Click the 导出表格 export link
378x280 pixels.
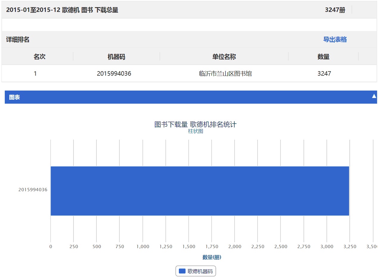(335, 40)
